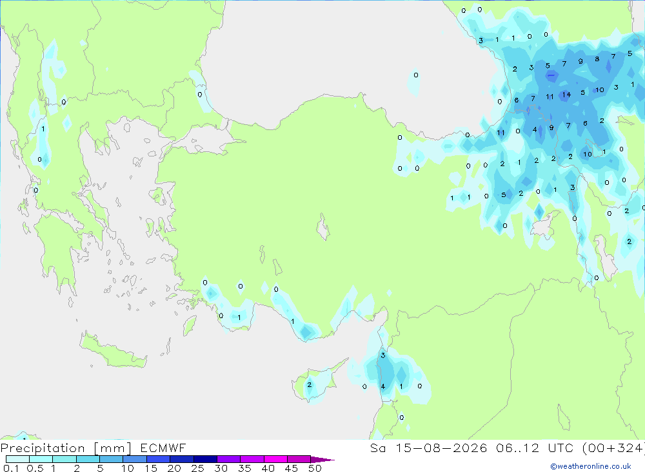Click the 0.1–0.5 mm legend color swatch
The height and width of the screenshot is (472, 645).
click(x=17, y=459)
